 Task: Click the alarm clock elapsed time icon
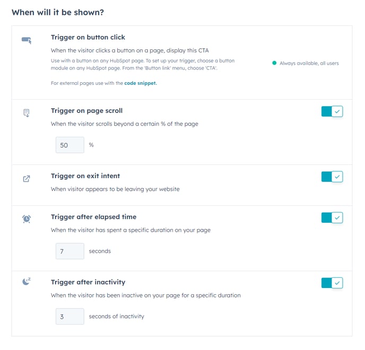pyautogui.click(x=27, y=218)
